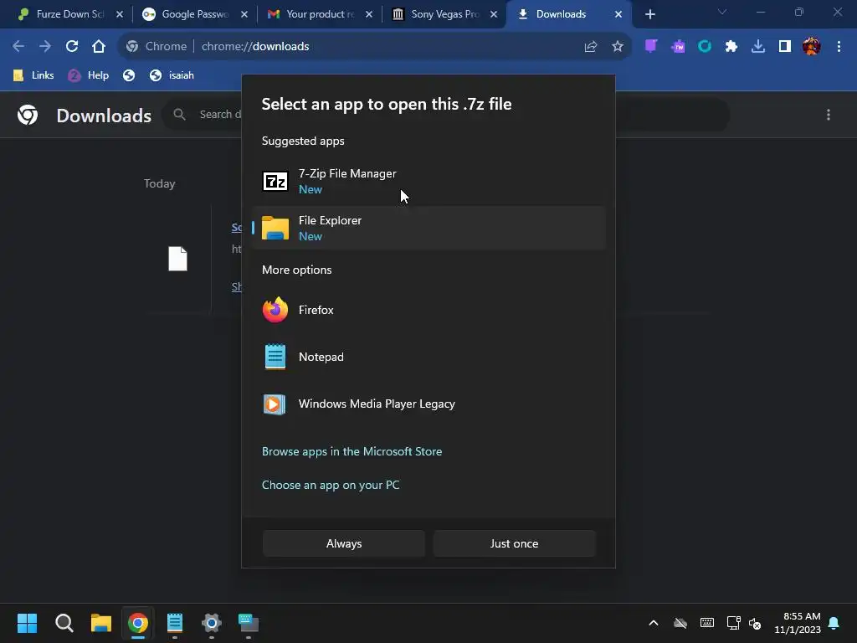Go back with the back arrow
This screenshot has height=643, width=857.
coord(18,47)
